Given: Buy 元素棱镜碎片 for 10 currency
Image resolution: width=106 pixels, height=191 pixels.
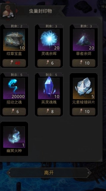Looking at the screenshot, I should (84, 111).
